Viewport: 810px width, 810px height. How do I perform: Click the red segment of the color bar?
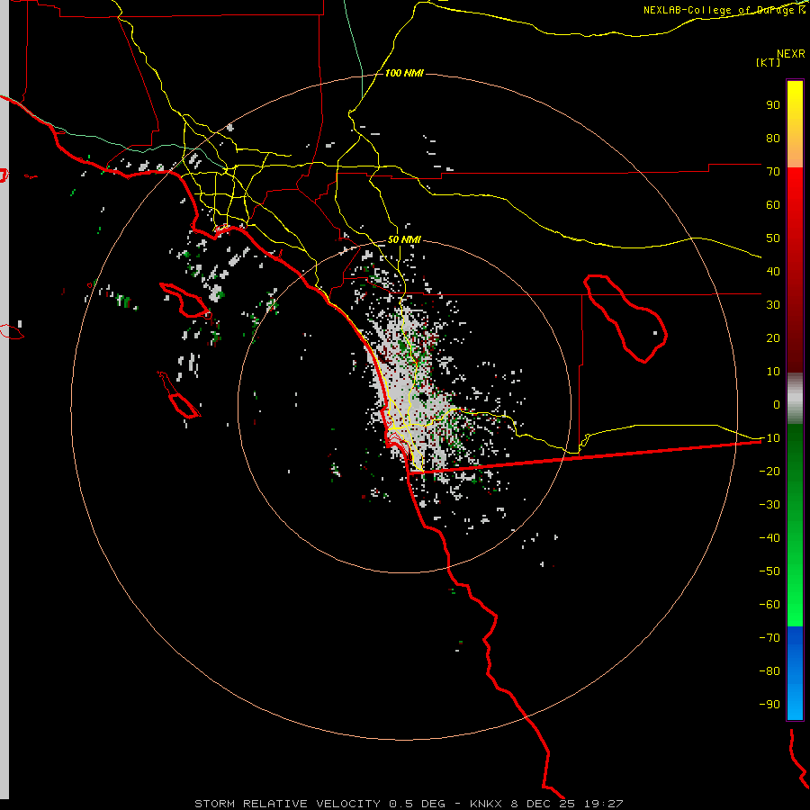[x=795, y=270]
